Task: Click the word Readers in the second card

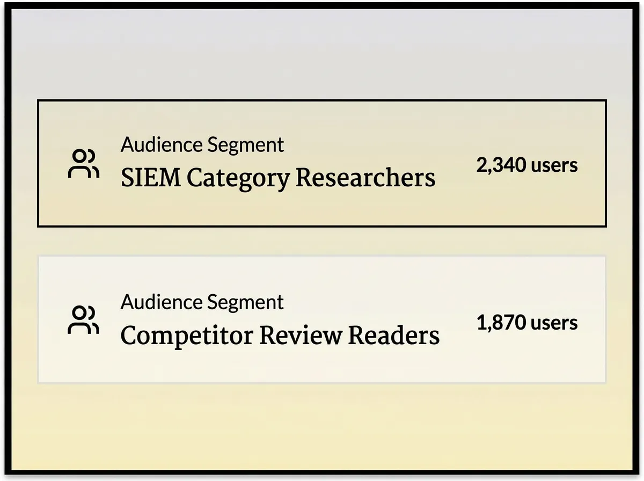Action: click(x=394, y=336)
